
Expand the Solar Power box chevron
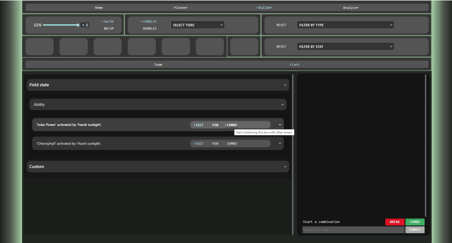coord(280,125)
